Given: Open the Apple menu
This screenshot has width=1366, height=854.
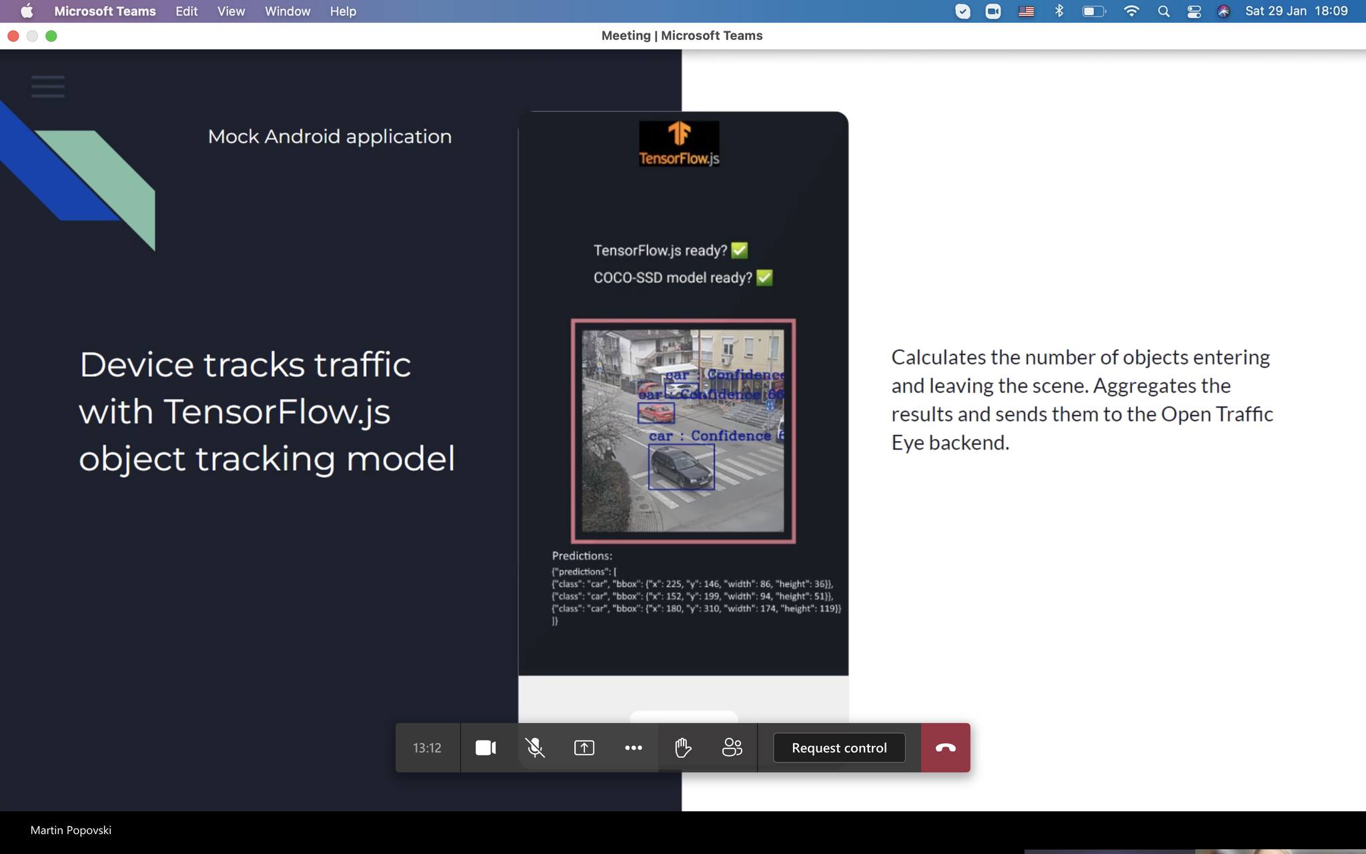Looking at the screenshot, I should tap(27, 11).
